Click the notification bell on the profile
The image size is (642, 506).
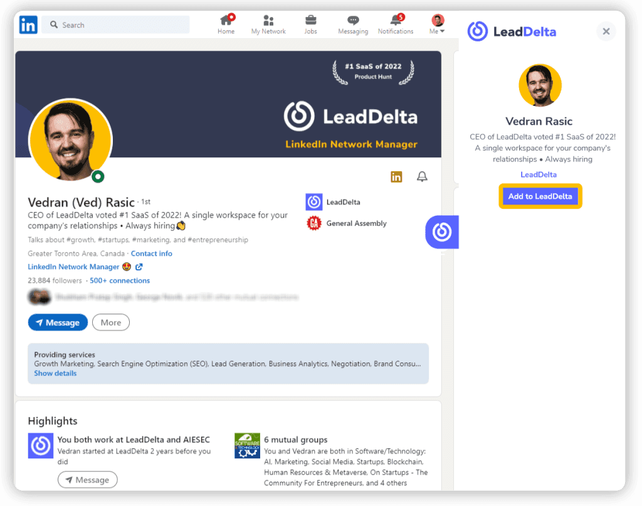coord(422,176)
